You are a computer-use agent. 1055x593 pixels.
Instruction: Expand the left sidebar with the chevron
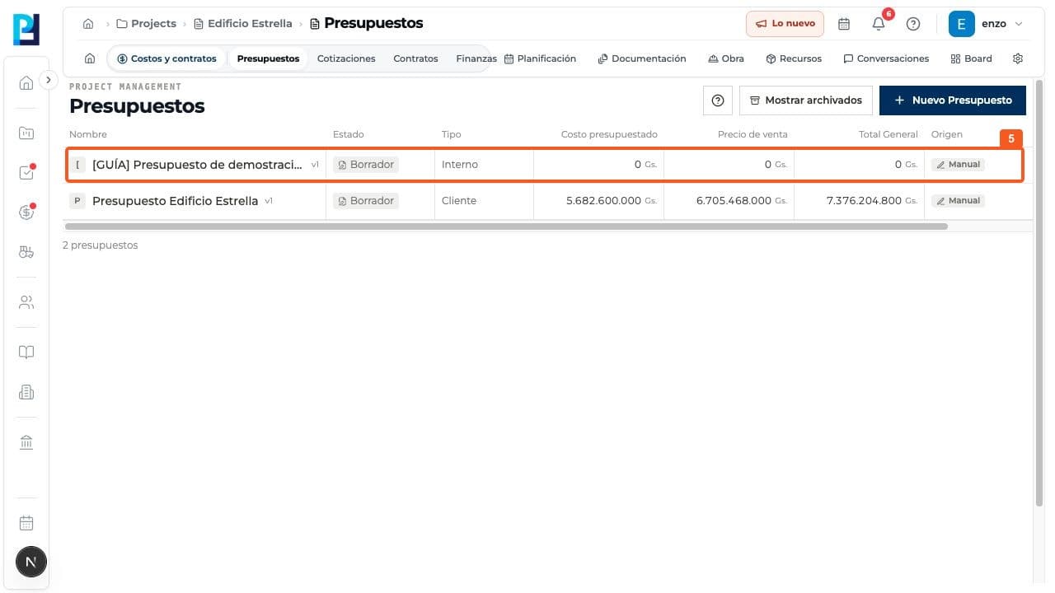[49, 80]
